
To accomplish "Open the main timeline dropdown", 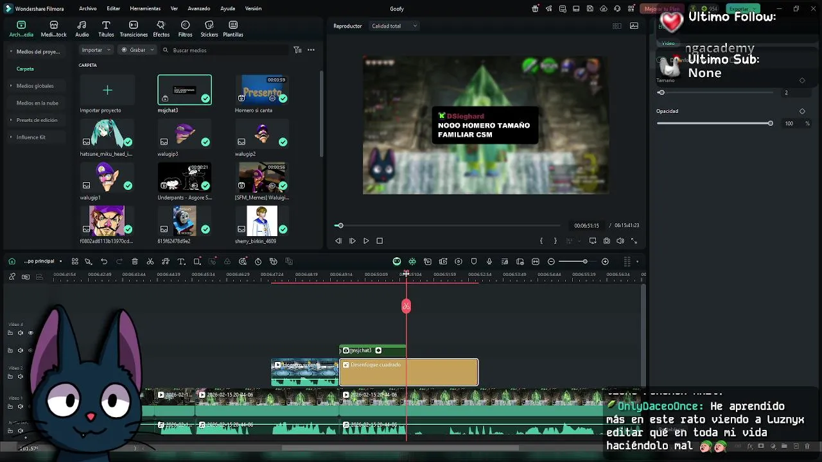I will [x=43, y=262].
